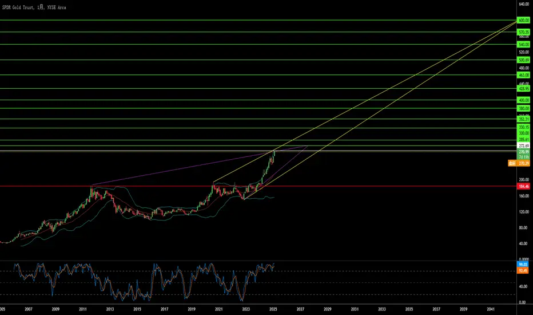Screen dimensions: 533x315
Task: Click the 270.99 current price countdown label
Action: point(523,154)
